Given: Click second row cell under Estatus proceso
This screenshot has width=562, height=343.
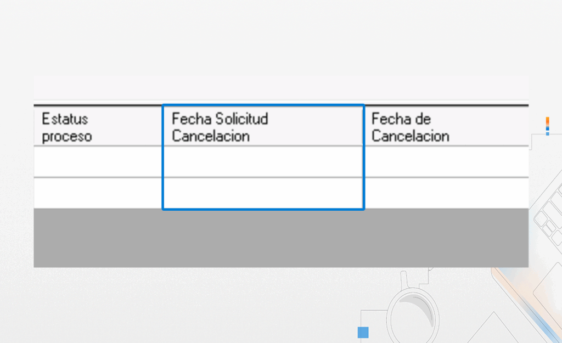Looking at the screenshot, I should pyautogui.click(x=98, y=193).
